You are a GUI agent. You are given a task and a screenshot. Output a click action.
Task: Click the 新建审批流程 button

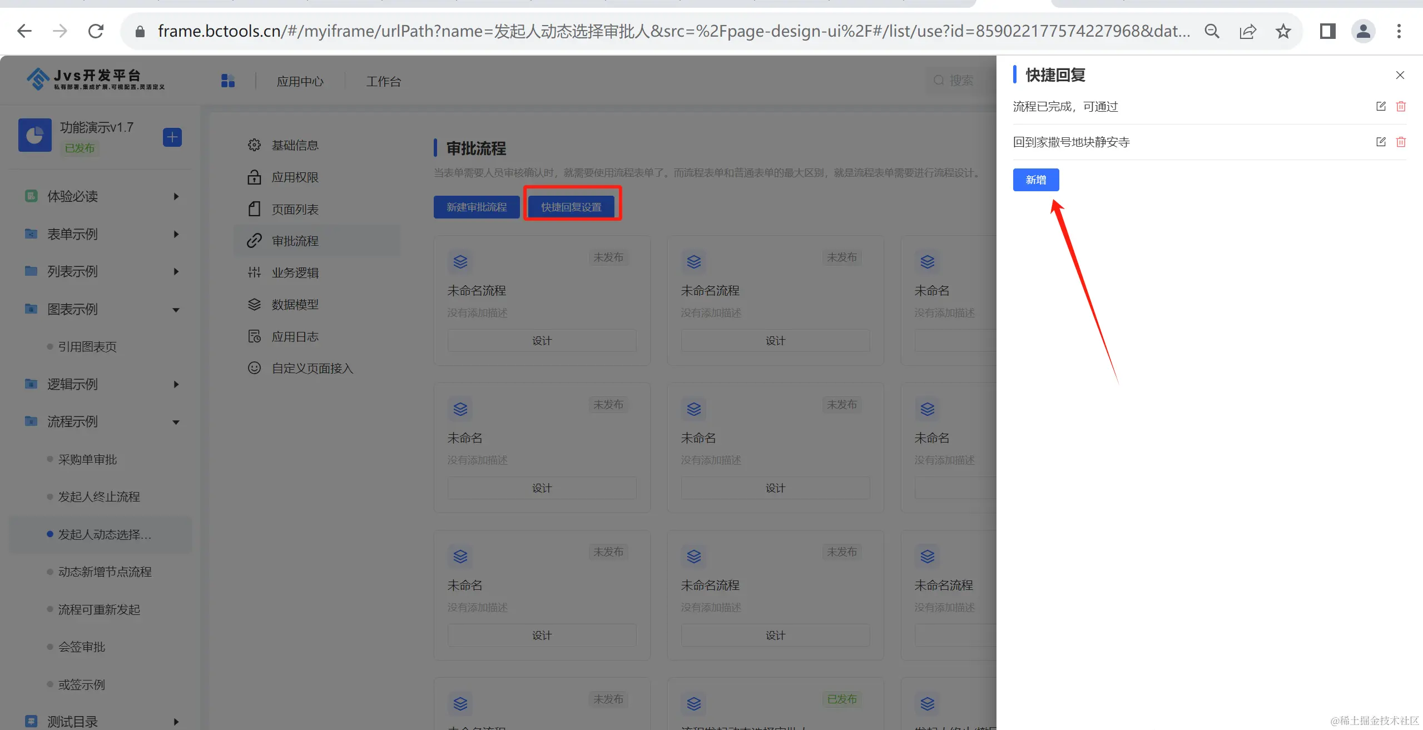477,207
